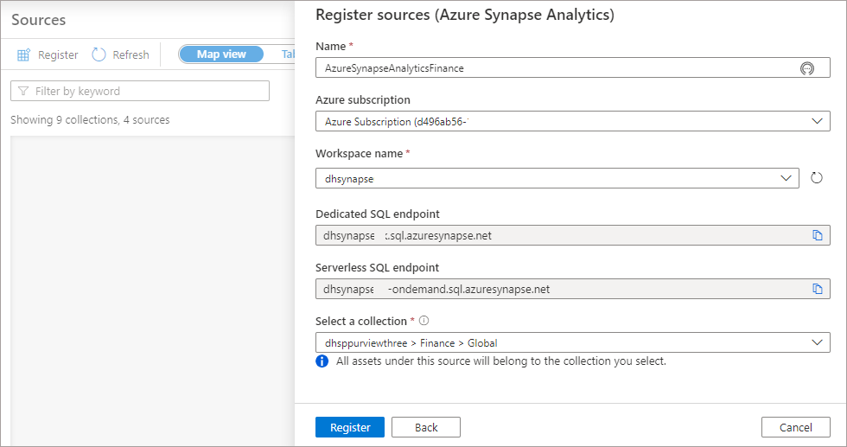Click the 'Workspace name' label
The width and height of the screenshot is (847, 447).
[359, 154]
